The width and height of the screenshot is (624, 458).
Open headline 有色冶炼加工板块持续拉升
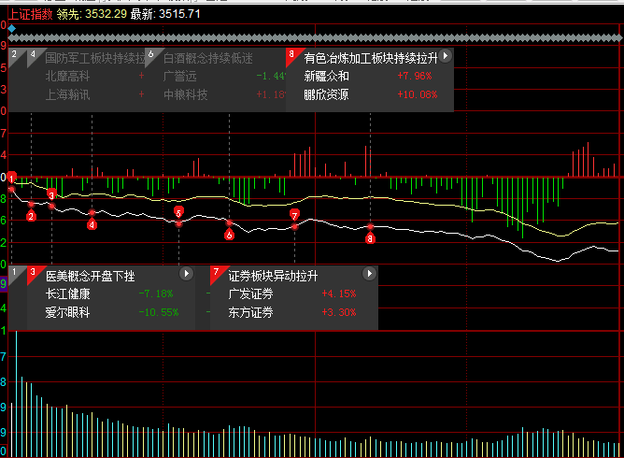pos(371,58)
